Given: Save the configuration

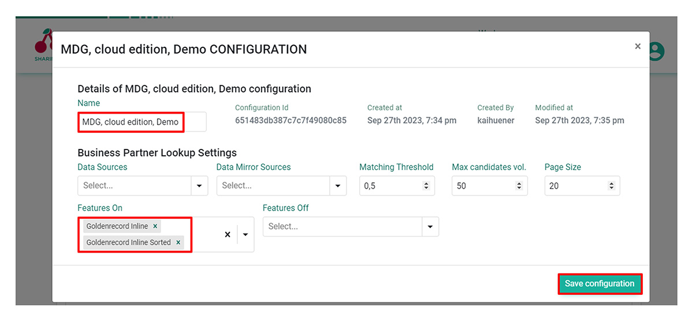Looking at the screenshot, I should tap(599, 284).
